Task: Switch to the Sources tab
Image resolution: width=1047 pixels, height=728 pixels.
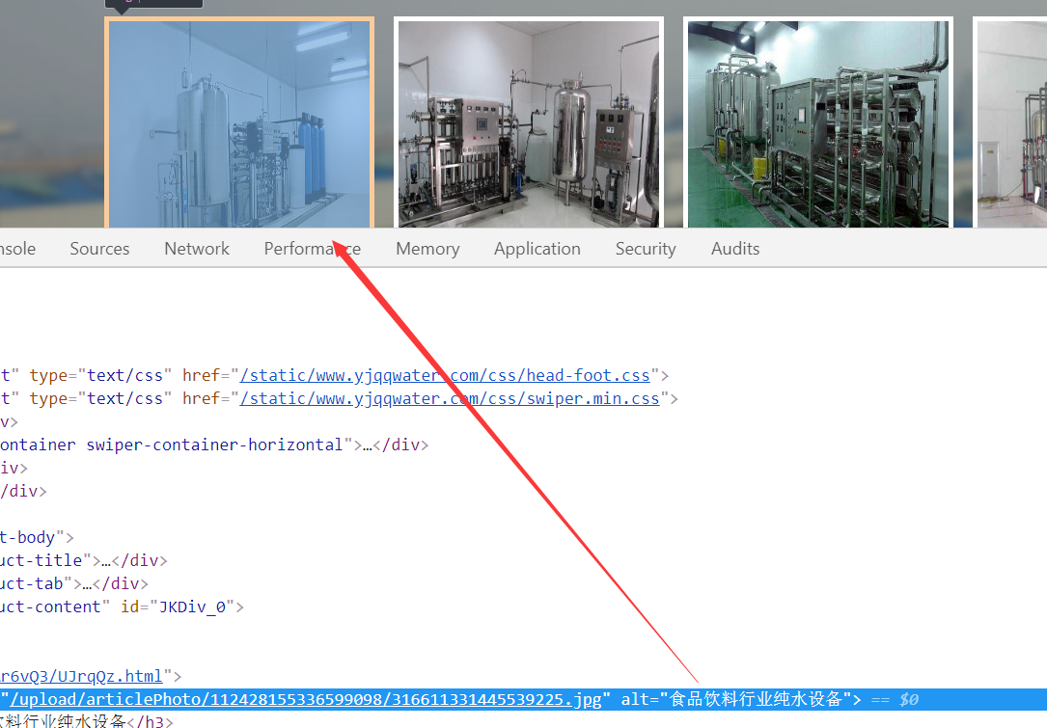Action: coord(99,249)
